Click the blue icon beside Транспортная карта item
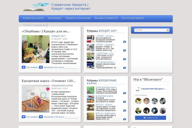192x128 pixels. coord(124,93)
